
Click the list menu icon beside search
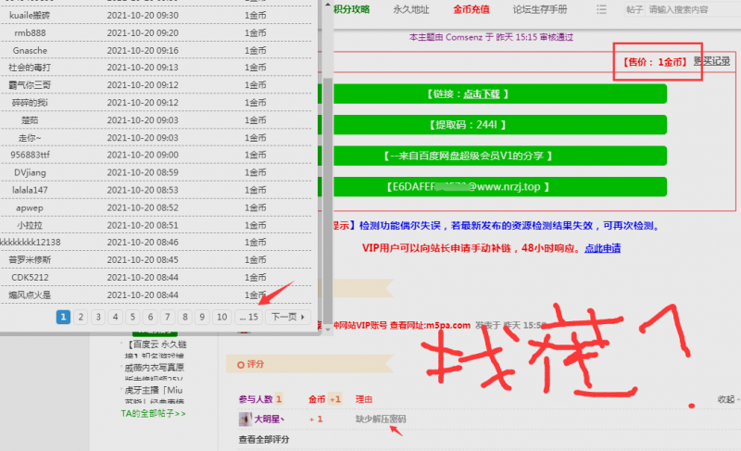coord(602,9)
